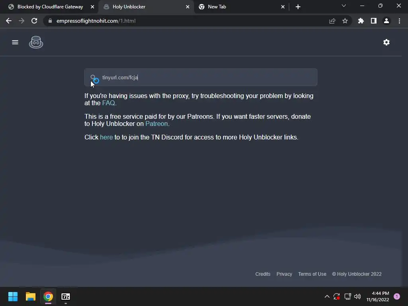Image resolution: width=408 pixels, height=306 pixels.
Task: Reload the current page
Action: click(x=34, y=21)
